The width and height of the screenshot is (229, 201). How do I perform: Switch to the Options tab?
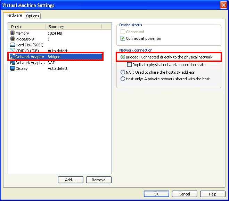[x=33, y=16]
